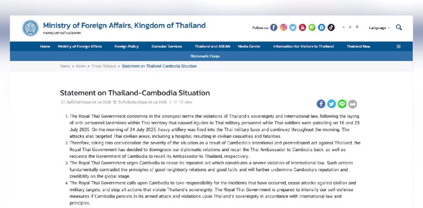Click the Press Release breadcrumb link
The image size is (423, 208).
104,66
